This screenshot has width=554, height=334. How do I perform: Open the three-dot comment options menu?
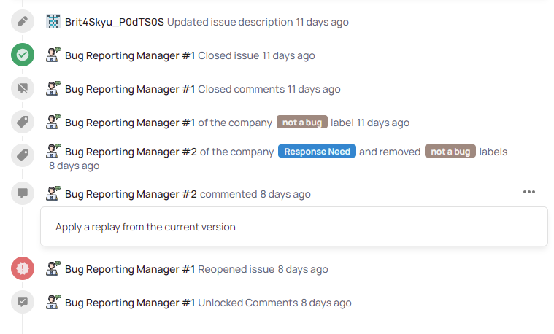[529, 193]
